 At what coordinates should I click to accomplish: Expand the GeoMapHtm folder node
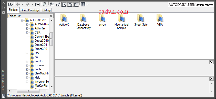(27, 74)
